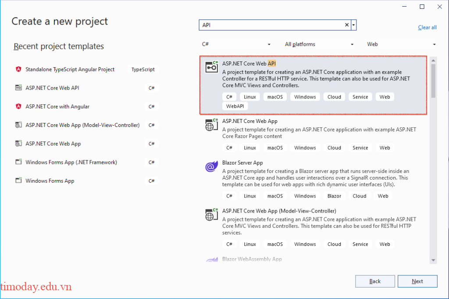Click the ASP.NET Core Web App globe icon

coord(211,125)
